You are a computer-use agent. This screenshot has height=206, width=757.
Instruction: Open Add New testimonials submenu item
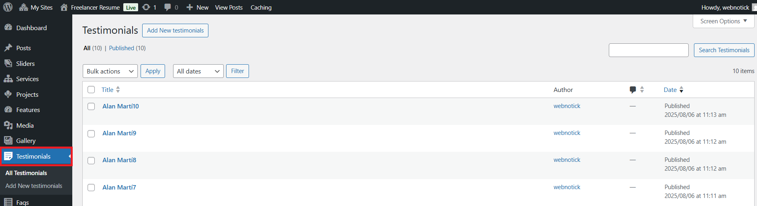34,186
